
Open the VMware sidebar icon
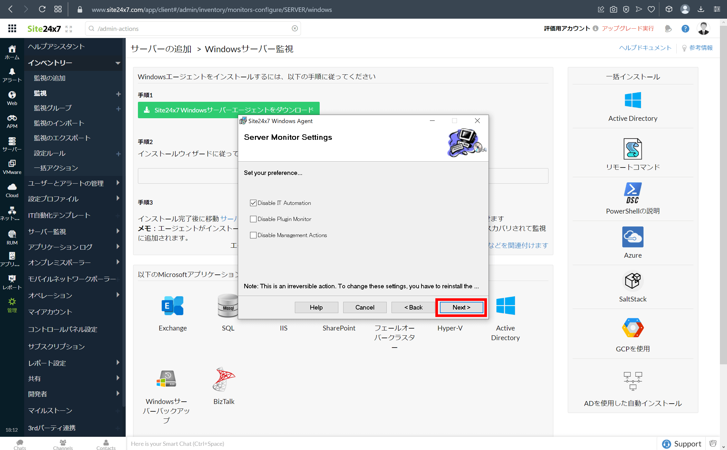(x=12, y=168)
